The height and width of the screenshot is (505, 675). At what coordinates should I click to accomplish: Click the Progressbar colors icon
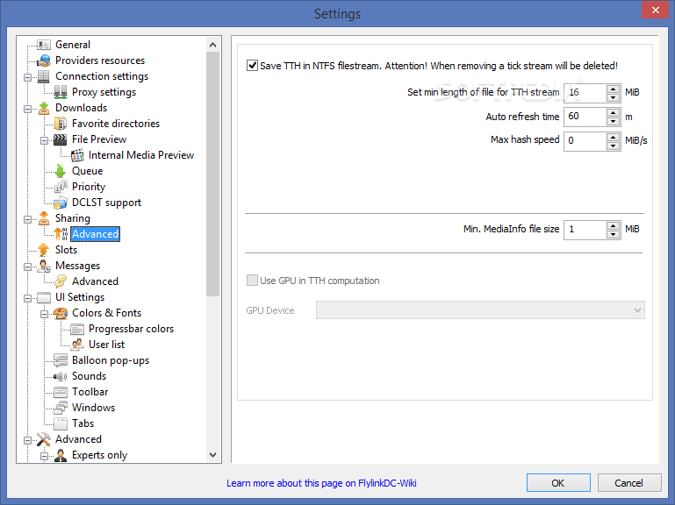(77, 329)
